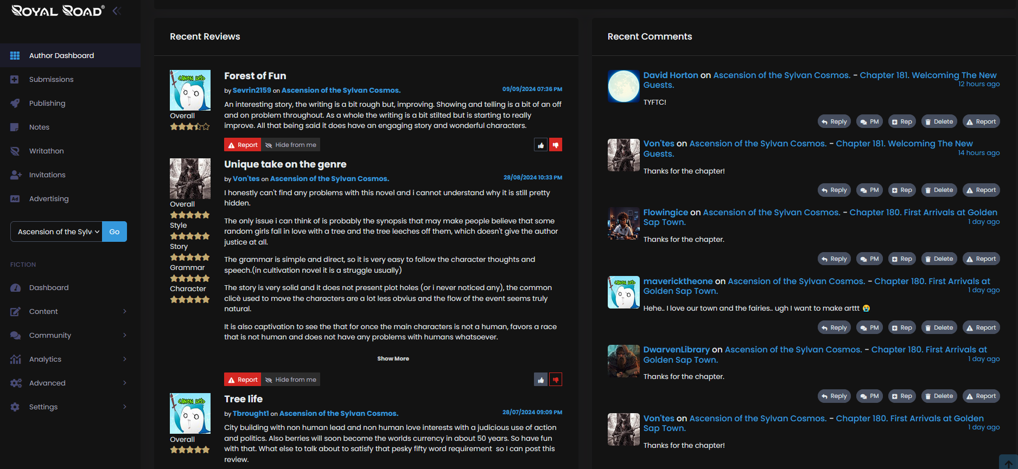
Task: Click thumbs up on Forest of Fun review
Action: coord(540,145)
